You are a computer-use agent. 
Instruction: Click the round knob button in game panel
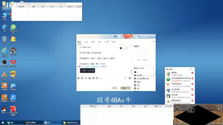coord(177,108)
